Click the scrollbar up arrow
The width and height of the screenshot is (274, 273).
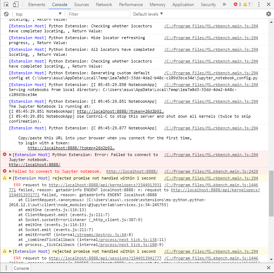pos(271,22)
